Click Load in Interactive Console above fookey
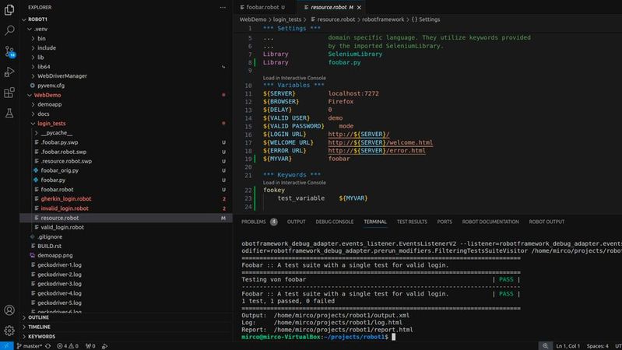The image size is (622, 350). (x=294, y=183)
